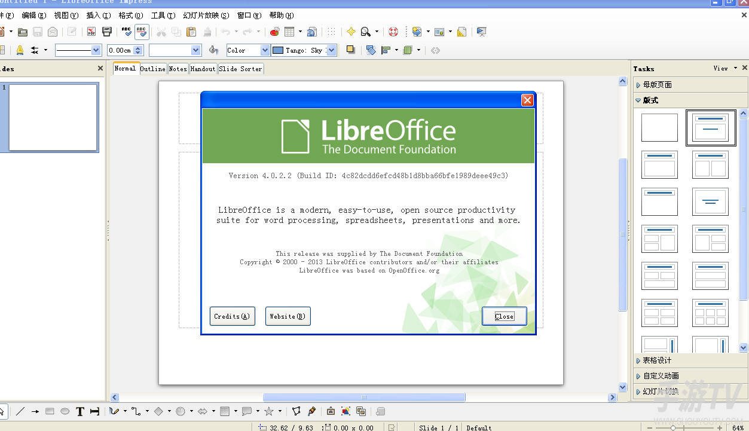Open the 插入 menu
This screenshot has height=431, width=749.
click(98, 15)
